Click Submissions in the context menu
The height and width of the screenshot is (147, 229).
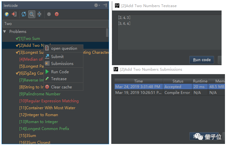point(62,64)
